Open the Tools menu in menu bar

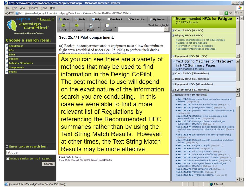coord(44,8)
